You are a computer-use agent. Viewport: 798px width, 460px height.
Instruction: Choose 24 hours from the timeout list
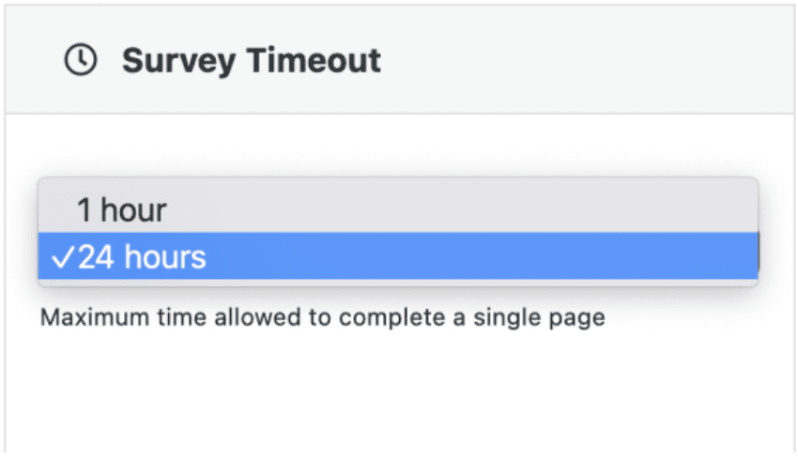[x=141, y=257]
